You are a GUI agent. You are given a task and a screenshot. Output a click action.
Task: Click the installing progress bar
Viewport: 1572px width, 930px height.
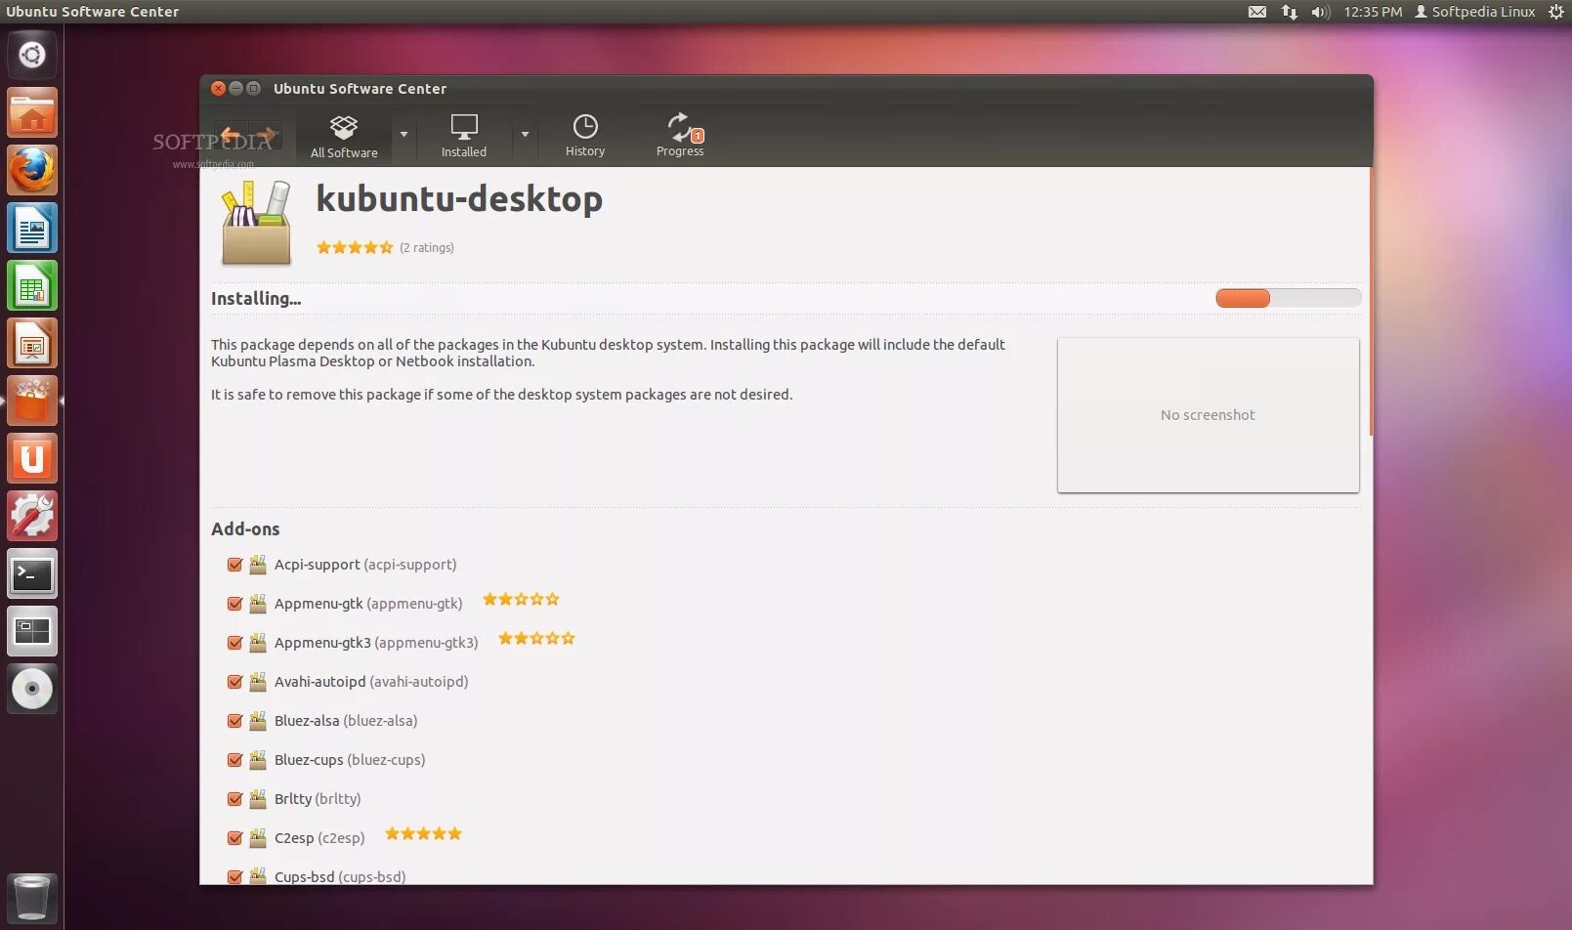point(1288,298)
